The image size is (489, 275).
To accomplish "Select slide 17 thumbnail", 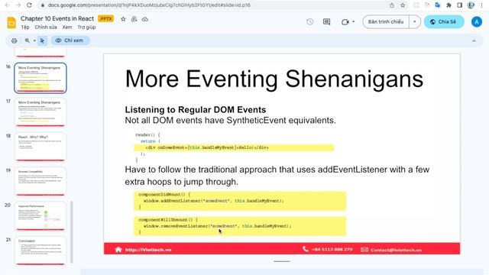I will 40,112.
